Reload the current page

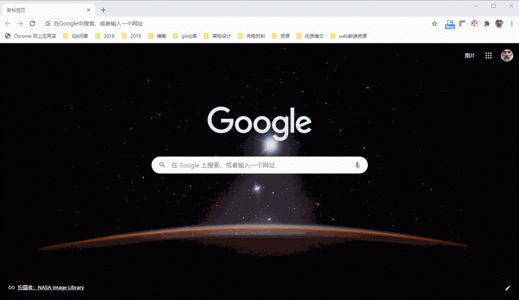tap(33, 23)
